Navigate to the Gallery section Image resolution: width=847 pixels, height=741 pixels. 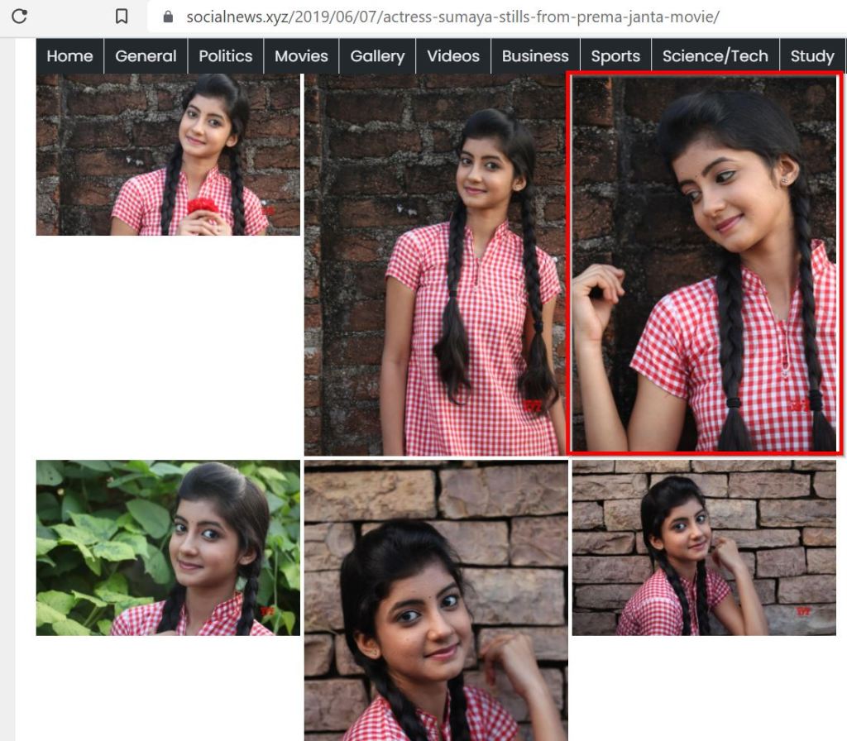pos(377,56)
